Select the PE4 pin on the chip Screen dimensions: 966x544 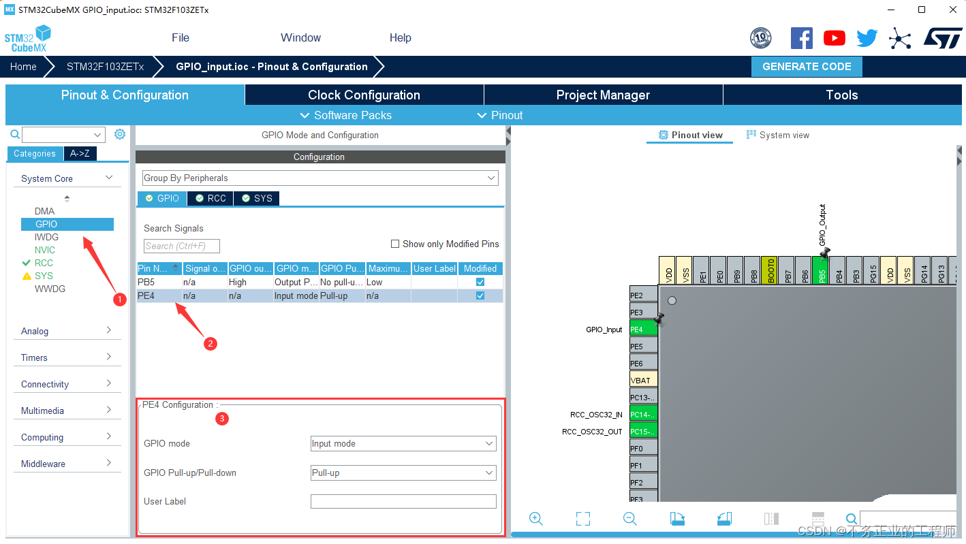[x=644, y=329]
